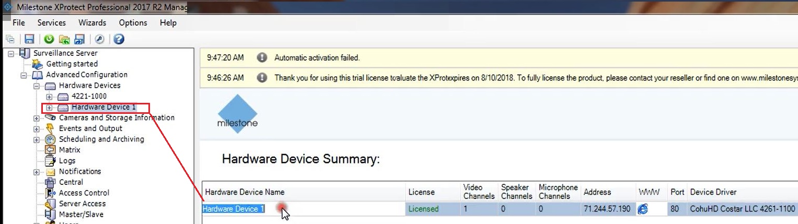
Task: Expand the 4221-1000 hardware device
Action: [x=49, y=97]
